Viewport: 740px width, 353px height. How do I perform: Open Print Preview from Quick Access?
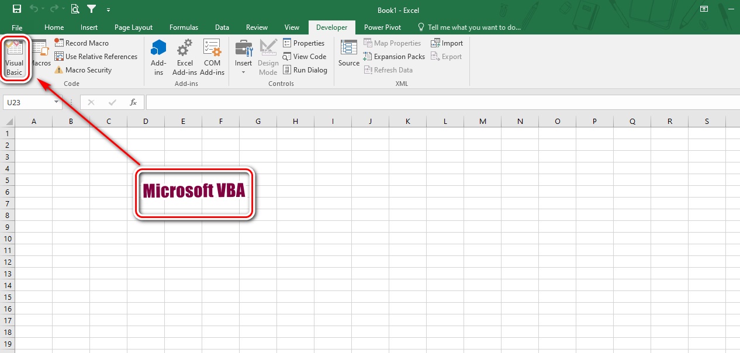tap(75, 9)
